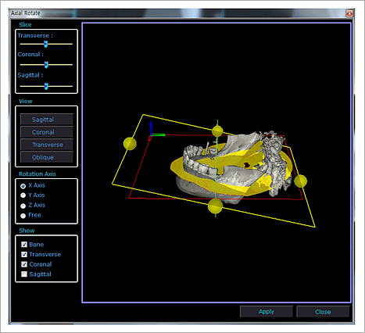This screenshot has width=365, height=333.
Task: Click the left yellow sphere rotation handle
Action: (x=130, y=144)
